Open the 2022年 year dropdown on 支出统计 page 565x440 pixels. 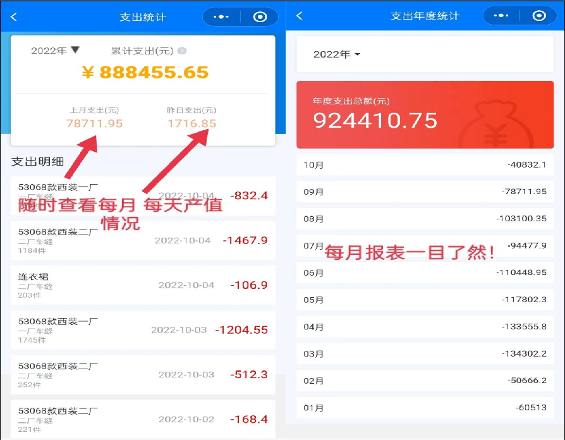coord(54,51)
